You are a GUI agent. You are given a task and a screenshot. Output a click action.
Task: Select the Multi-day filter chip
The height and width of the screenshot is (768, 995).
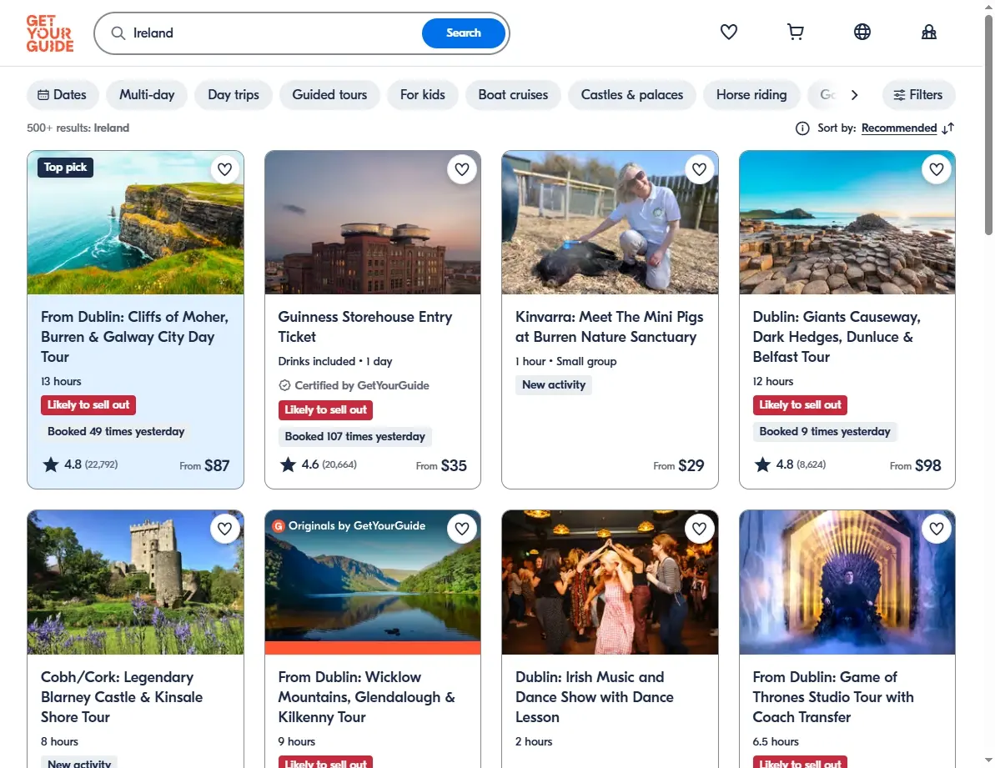(x=147, y=94)
